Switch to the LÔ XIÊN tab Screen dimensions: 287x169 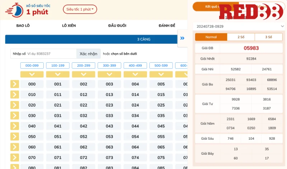pos(69,25)
